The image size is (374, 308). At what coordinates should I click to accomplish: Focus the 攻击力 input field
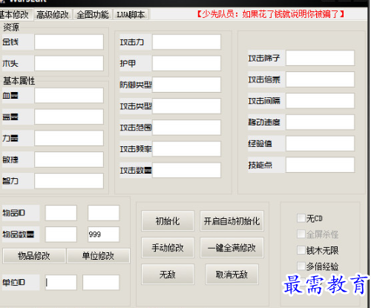coord(186,42)
